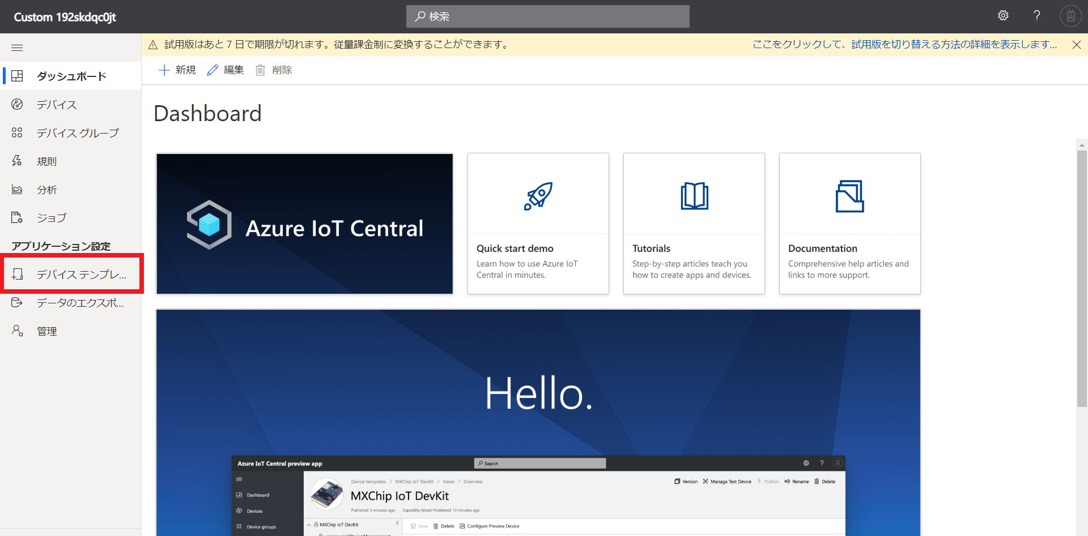Open the user account avatar
Screen dimensions: 1088x536
(1070, 16)
